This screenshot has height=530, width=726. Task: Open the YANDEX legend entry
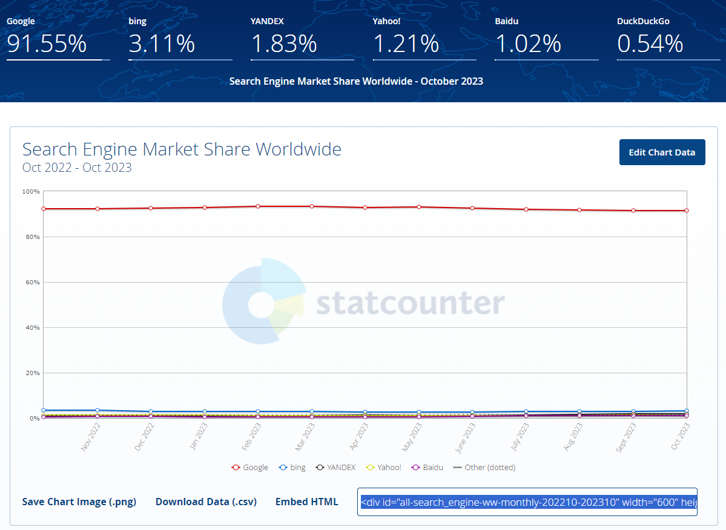(x=335, y=467)
